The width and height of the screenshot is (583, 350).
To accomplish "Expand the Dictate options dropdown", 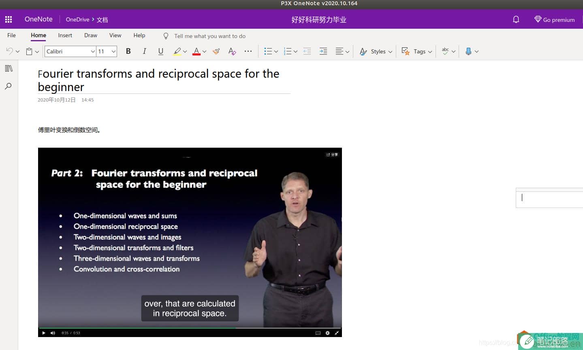I will [x=476, y=51].
